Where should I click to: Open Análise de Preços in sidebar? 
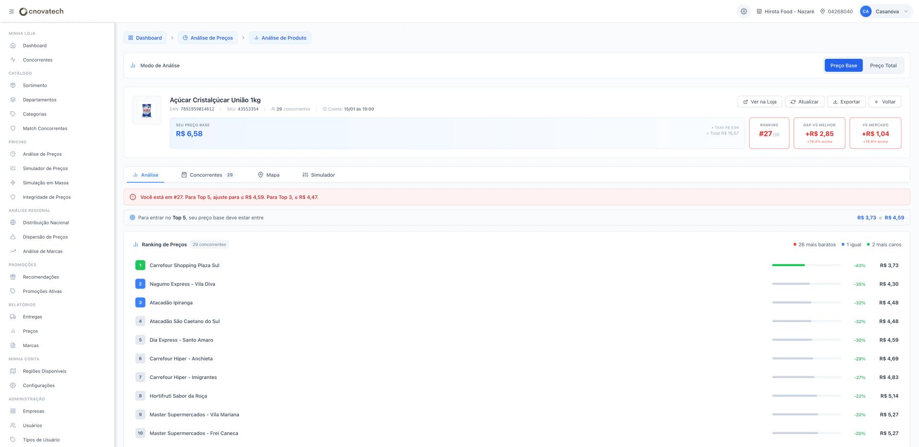[42, 154]
